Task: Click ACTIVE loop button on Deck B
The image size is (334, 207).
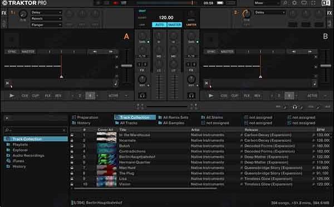Action: click(312, 96)
